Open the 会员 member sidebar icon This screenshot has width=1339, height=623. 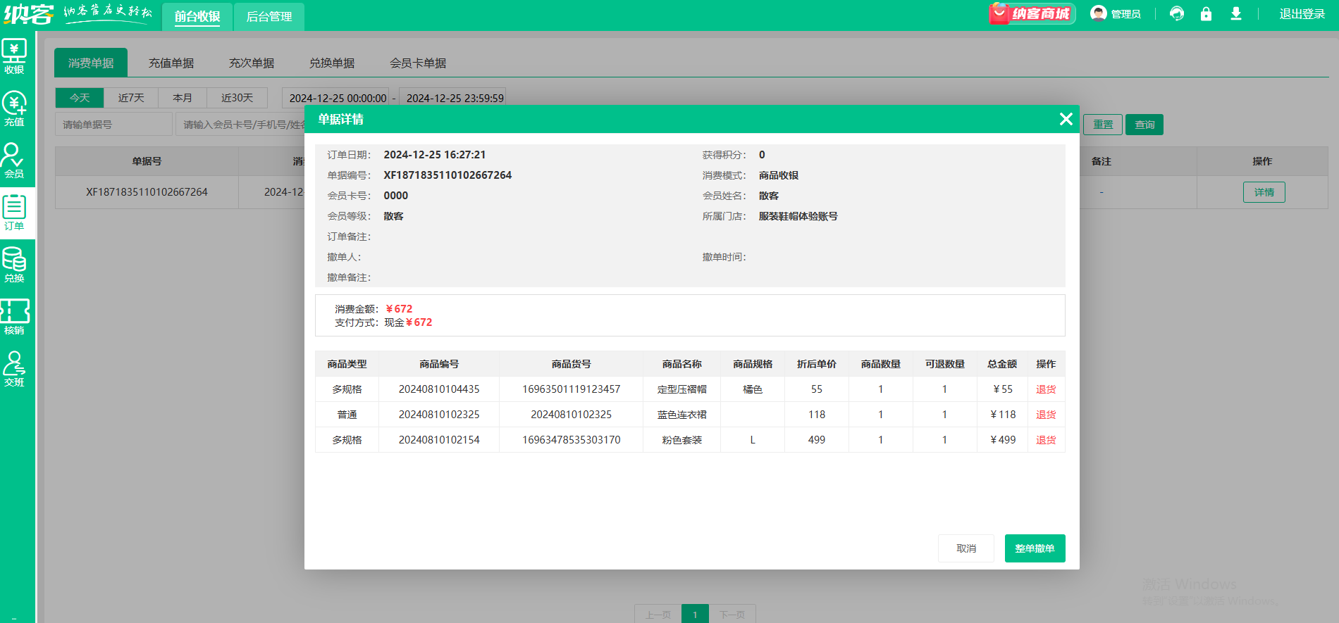[x=14, y=161]
